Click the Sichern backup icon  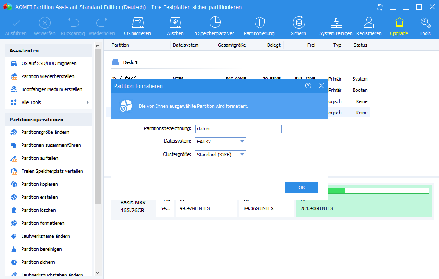(298, 26)
